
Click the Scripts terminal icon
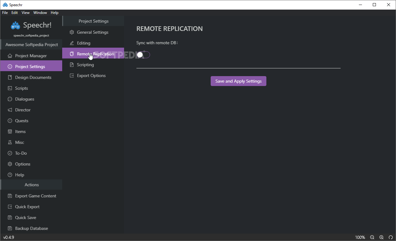pos(10,88)
